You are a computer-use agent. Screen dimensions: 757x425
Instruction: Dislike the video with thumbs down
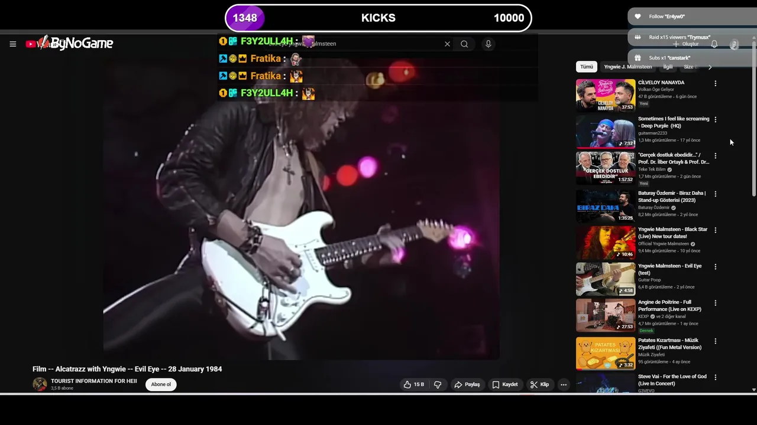pos(438,384)
